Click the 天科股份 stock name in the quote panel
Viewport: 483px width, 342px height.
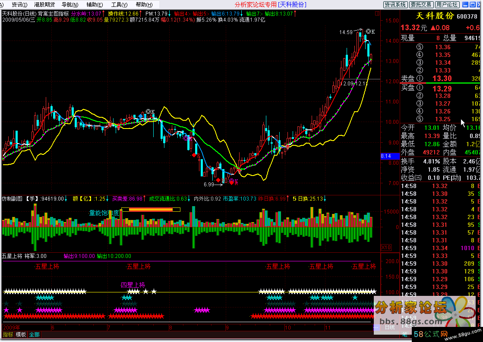tap(435, 16)
